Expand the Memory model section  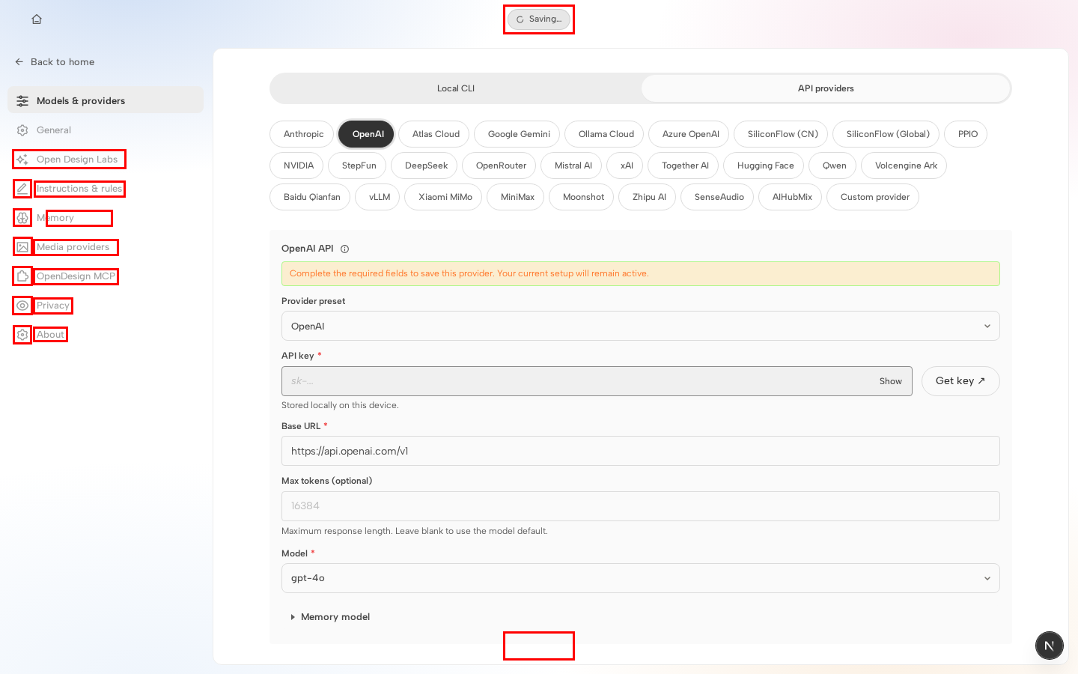coord(330,617)
